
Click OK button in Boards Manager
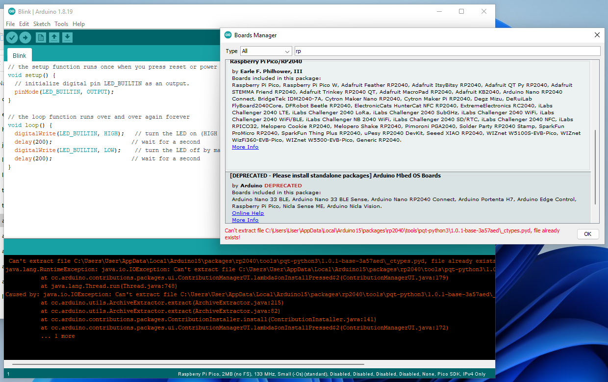click(587, 234)
